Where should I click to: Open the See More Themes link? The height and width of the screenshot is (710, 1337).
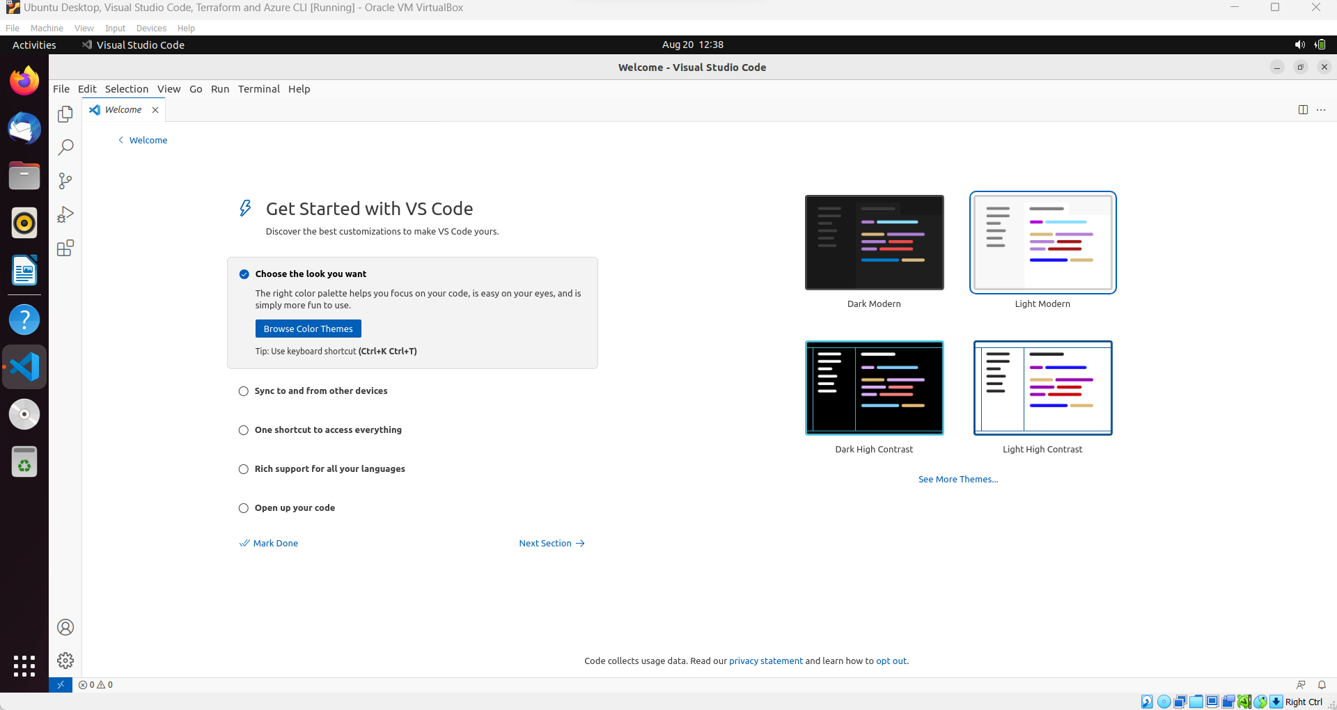(958, 479)
